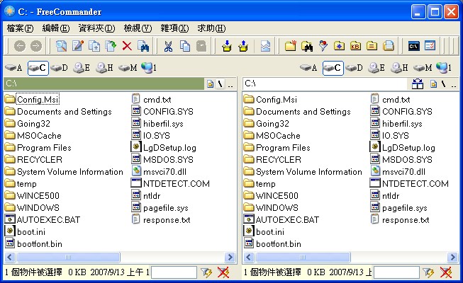Select drive M in the right panel

tap(423, 68)
